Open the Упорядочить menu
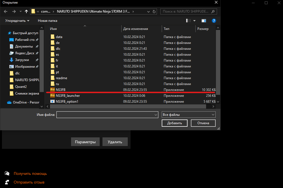The image size is (283, 188). (17, 21)
